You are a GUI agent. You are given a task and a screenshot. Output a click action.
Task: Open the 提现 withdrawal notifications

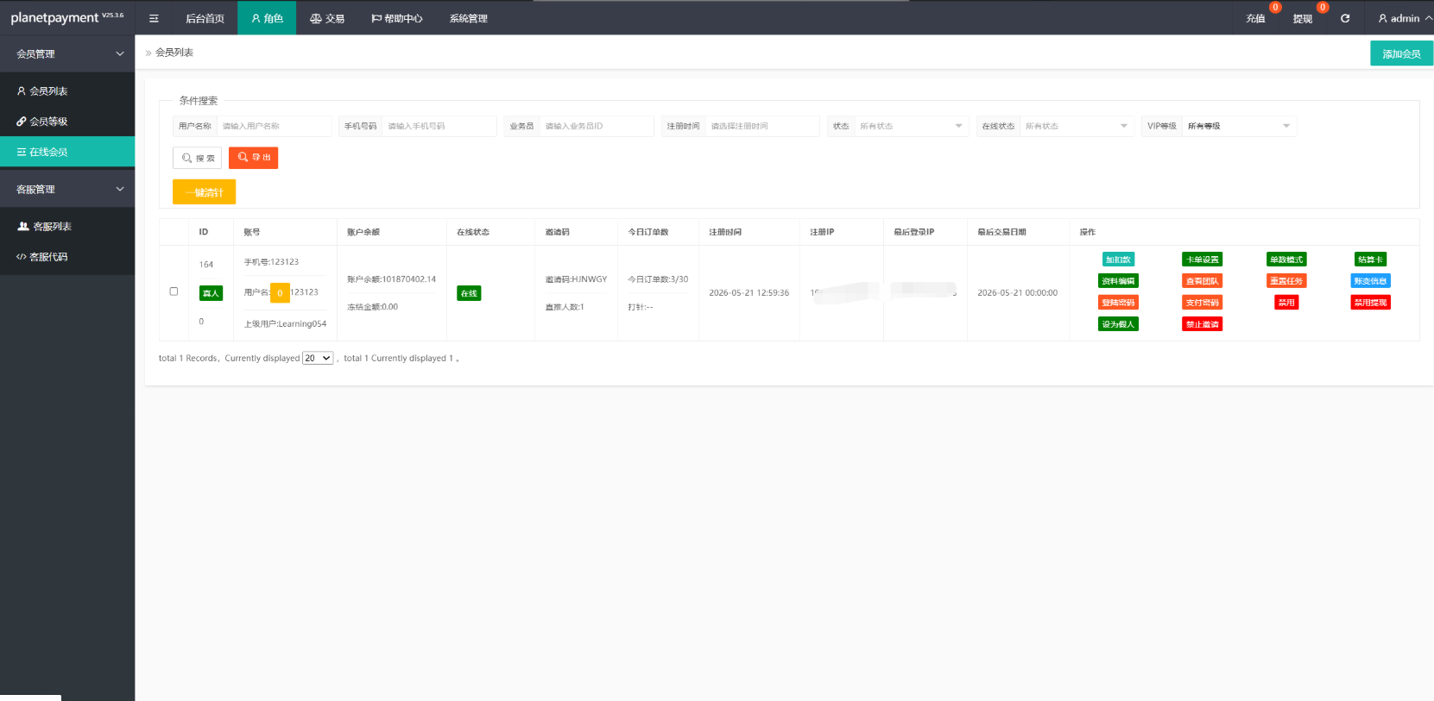click(1303, 18)
